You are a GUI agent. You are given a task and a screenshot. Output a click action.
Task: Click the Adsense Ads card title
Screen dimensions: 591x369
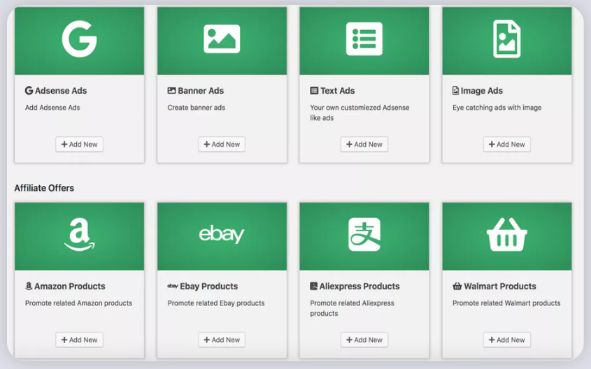[x=61, y=91]
